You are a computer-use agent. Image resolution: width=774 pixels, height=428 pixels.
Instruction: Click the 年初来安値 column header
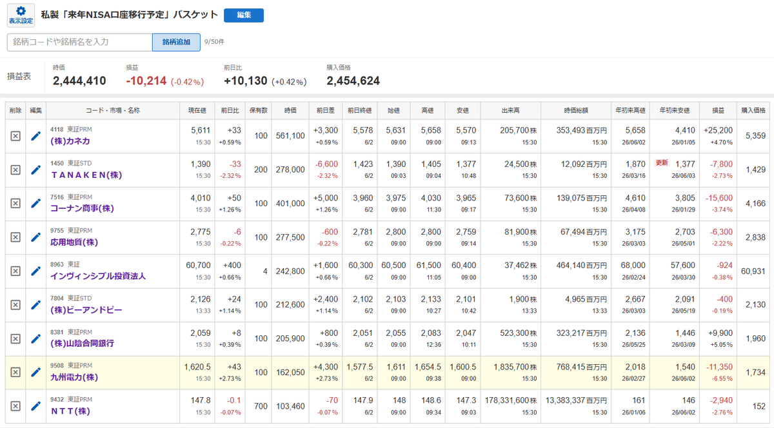point(675,110)
